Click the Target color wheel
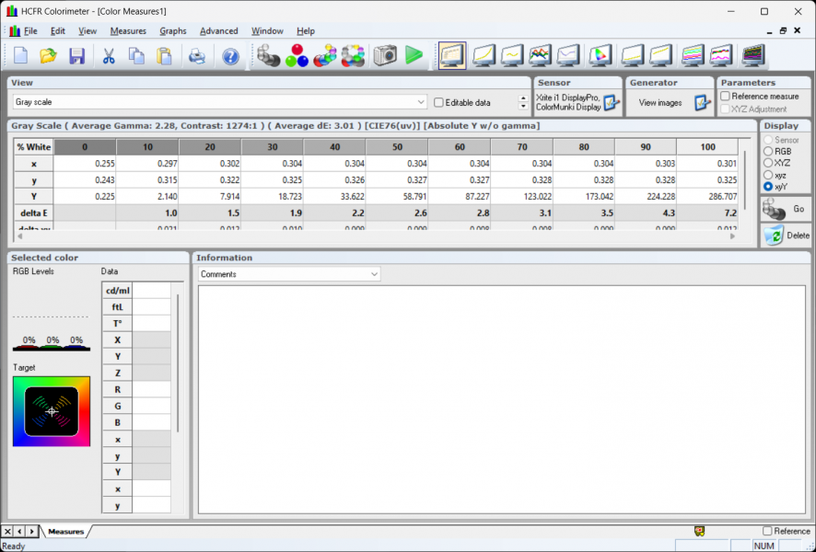The image size is (816, 552). [52, 411]
